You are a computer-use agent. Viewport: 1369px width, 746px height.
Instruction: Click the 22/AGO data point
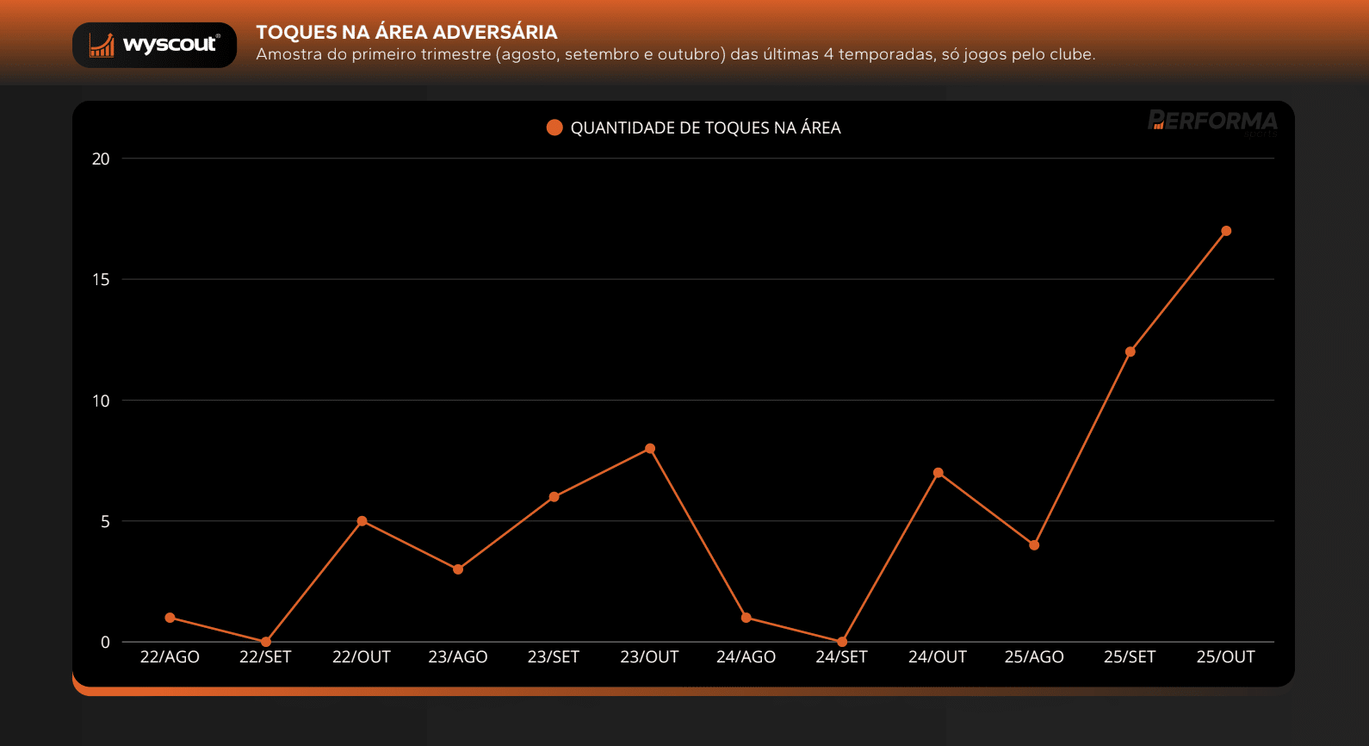click(x=170, y=618)
